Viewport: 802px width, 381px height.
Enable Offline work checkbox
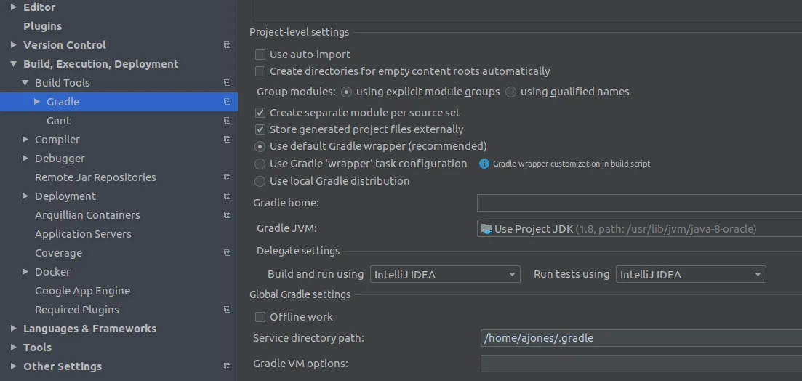(260, 317)
